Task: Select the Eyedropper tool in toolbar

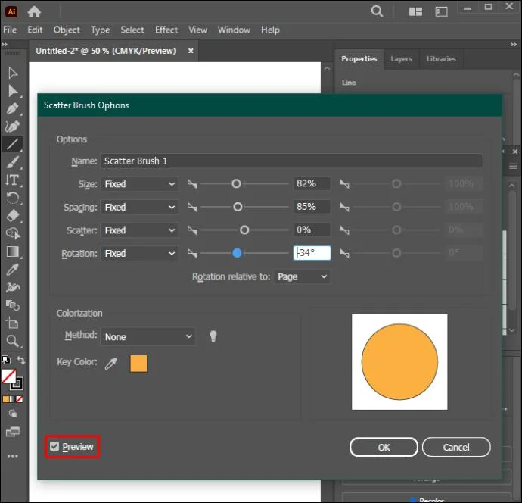Action: tap(13, 270)
